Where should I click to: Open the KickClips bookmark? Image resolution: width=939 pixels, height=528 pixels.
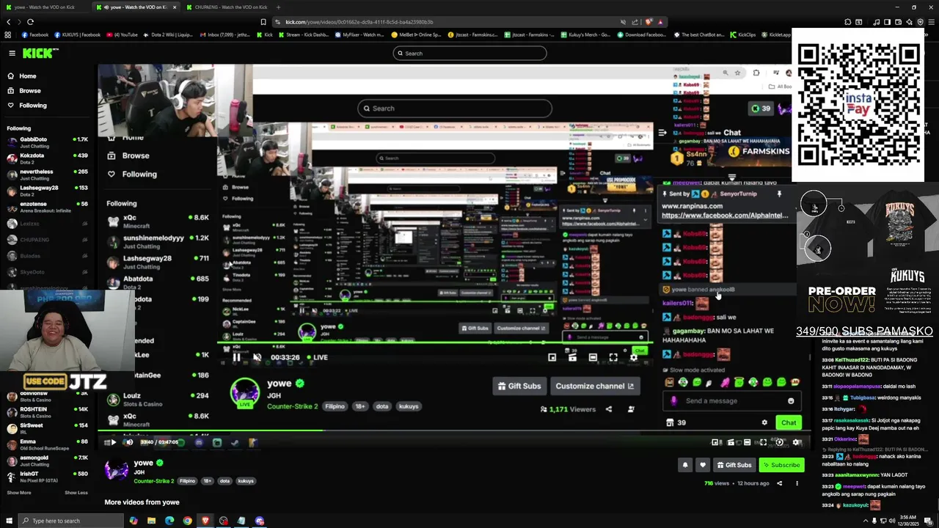click(x=742, y=34)
